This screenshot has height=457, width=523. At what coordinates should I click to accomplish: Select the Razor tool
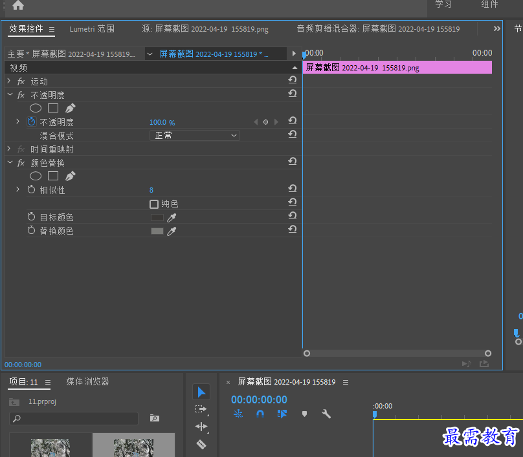pyautogui.click(x=201, y=444)
